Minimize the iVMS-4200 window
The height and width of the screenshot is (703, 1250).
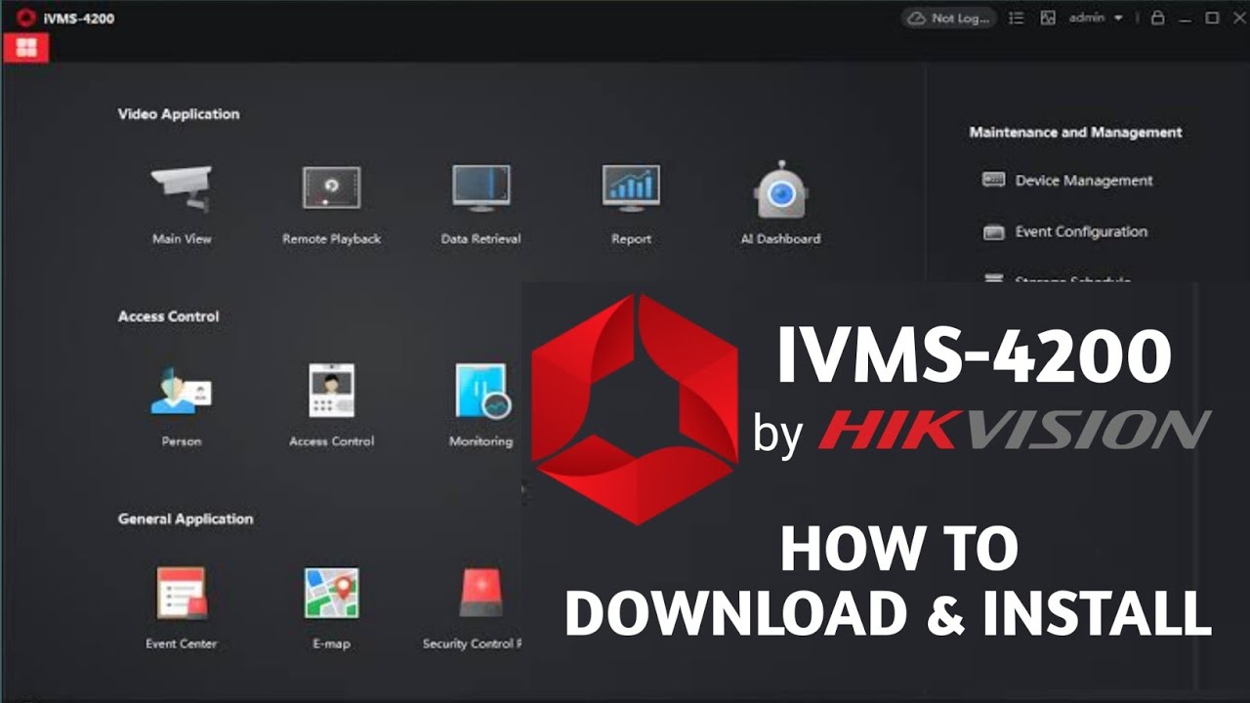point(1185,18)
